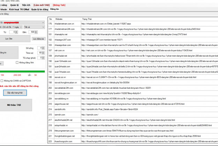The image size is (218, 146).
Task: Click site name sotaynhadat.vn
Action: point(61,125)
